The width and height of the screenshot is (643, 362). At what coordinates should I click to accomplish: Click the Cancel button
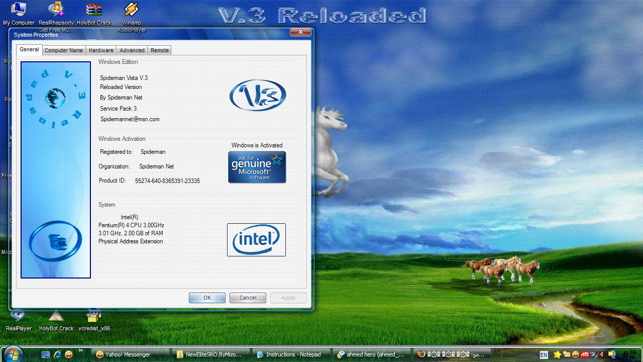click(x=248, y=298)
